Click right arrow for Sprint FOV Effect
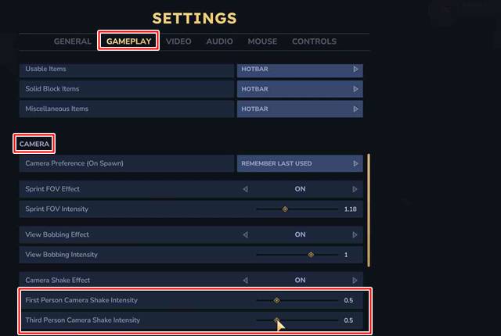Viewport: 501px width, 336px height. (x=355, y=189)
